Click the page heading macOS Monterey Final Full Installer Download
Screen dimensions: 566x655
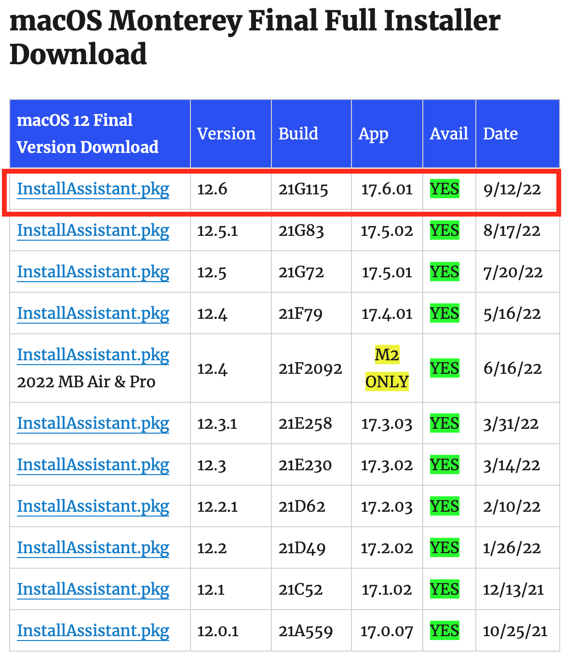[x=255, y=37]
